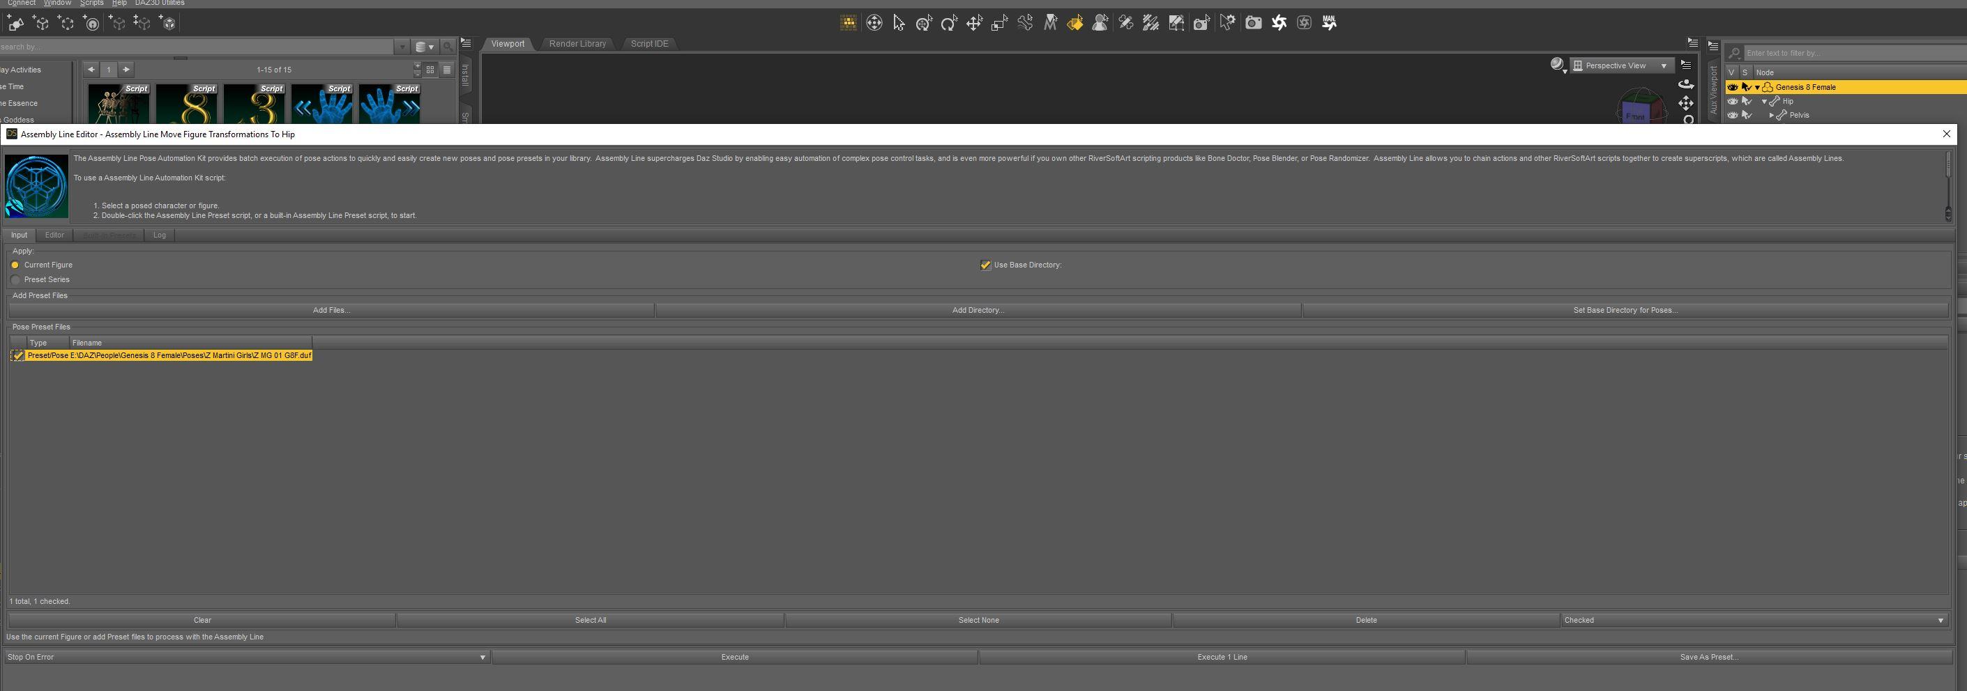The height and width of the screenshot is (691, 1967).
Task: Click the white Iray aperture render icon
Action: [1279, 23]
